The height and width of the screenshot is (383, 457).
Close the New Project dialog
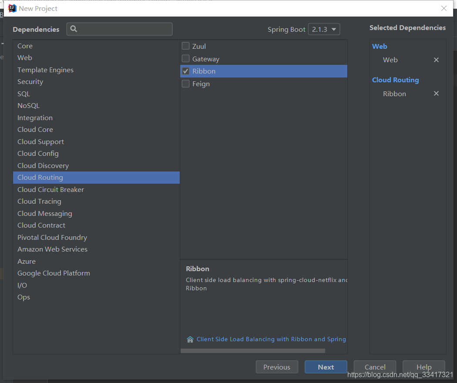tap(444, 8)
